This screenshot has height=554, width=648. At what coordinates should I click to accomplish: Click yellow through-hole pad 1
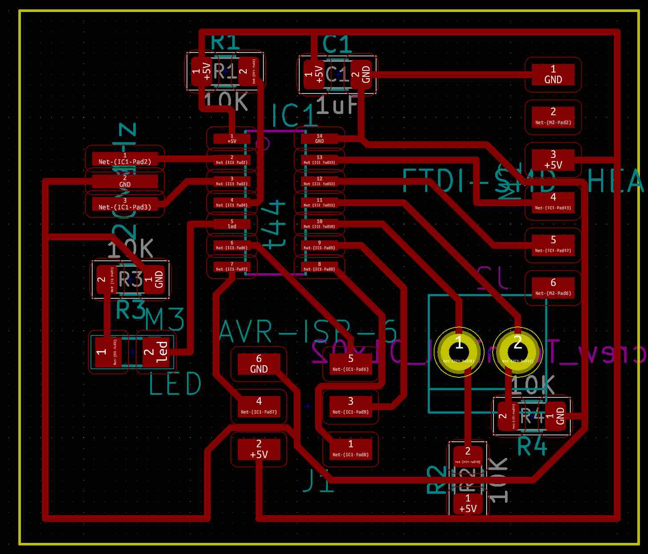click(x=458, y=353)
